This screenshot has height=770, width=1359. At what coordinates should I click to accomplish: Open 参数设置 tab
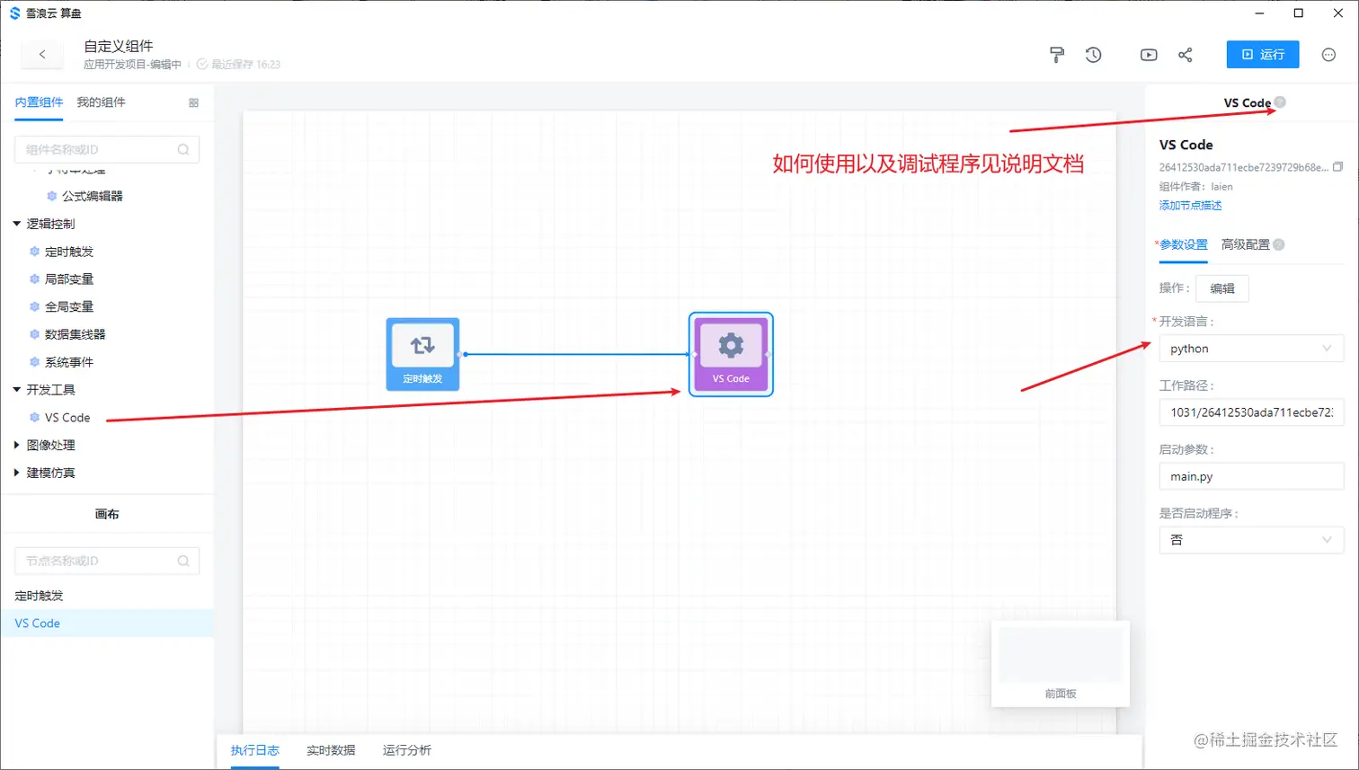coord(1183,244)
